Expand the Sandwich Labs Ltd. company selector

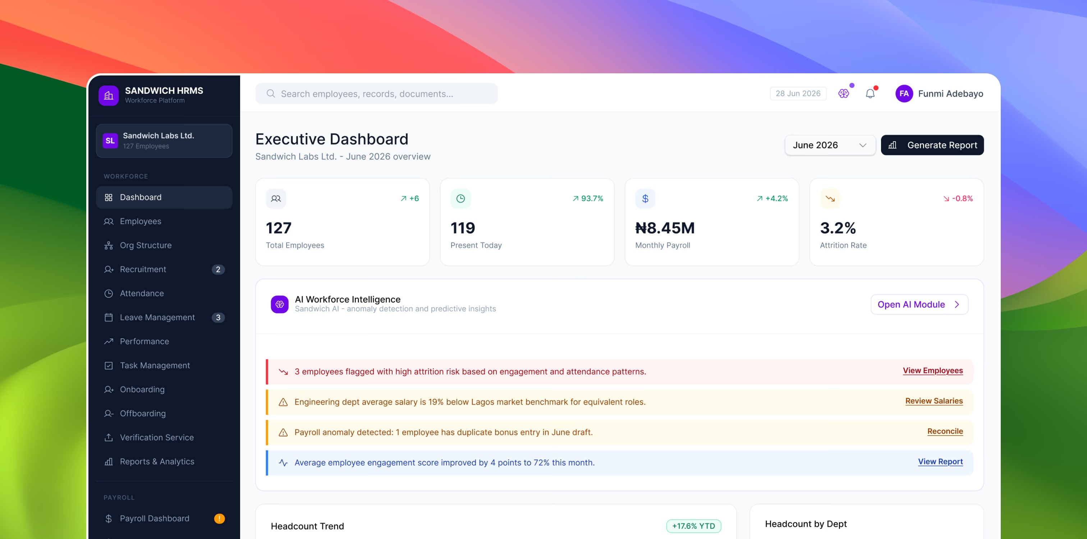coord(164,141)
